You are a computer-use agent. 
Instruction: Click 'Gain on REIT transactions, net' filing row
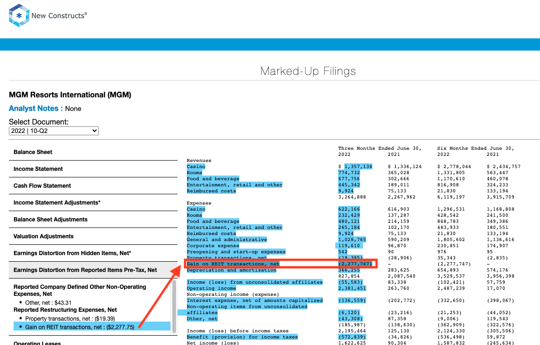coord(281,264)
